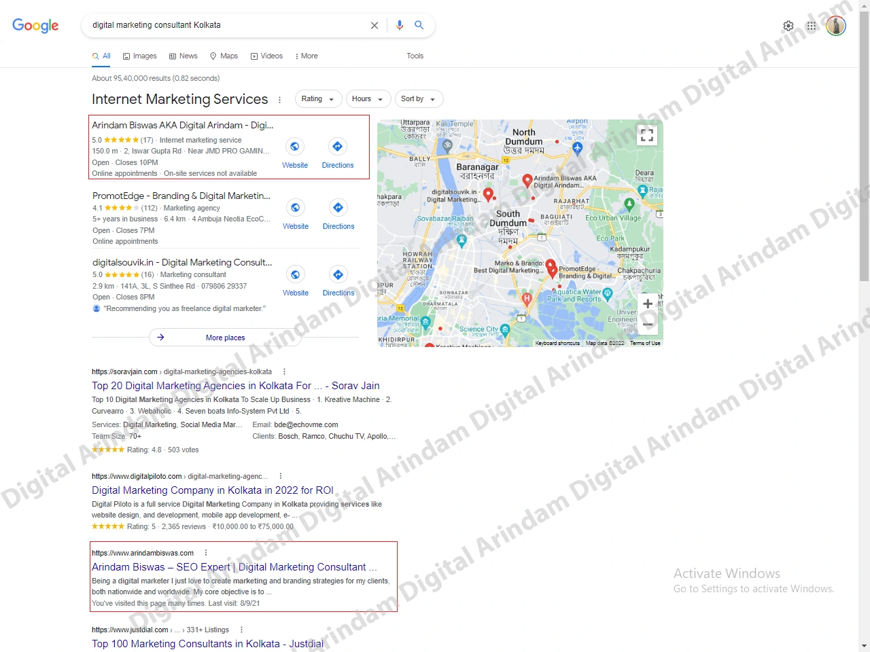Open Arindam Biswas SEO Expert result link
This screenshot has width=870, height=652.
tap(234, 567)
